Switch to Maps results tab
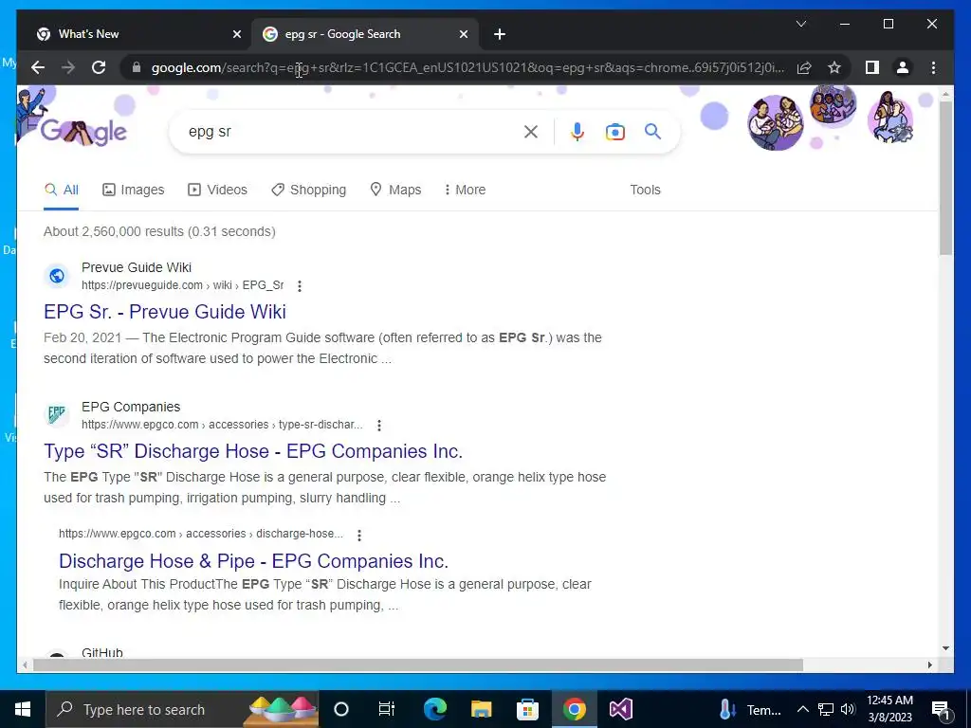Viewport: 971px width, 728px height. [395, 190]
